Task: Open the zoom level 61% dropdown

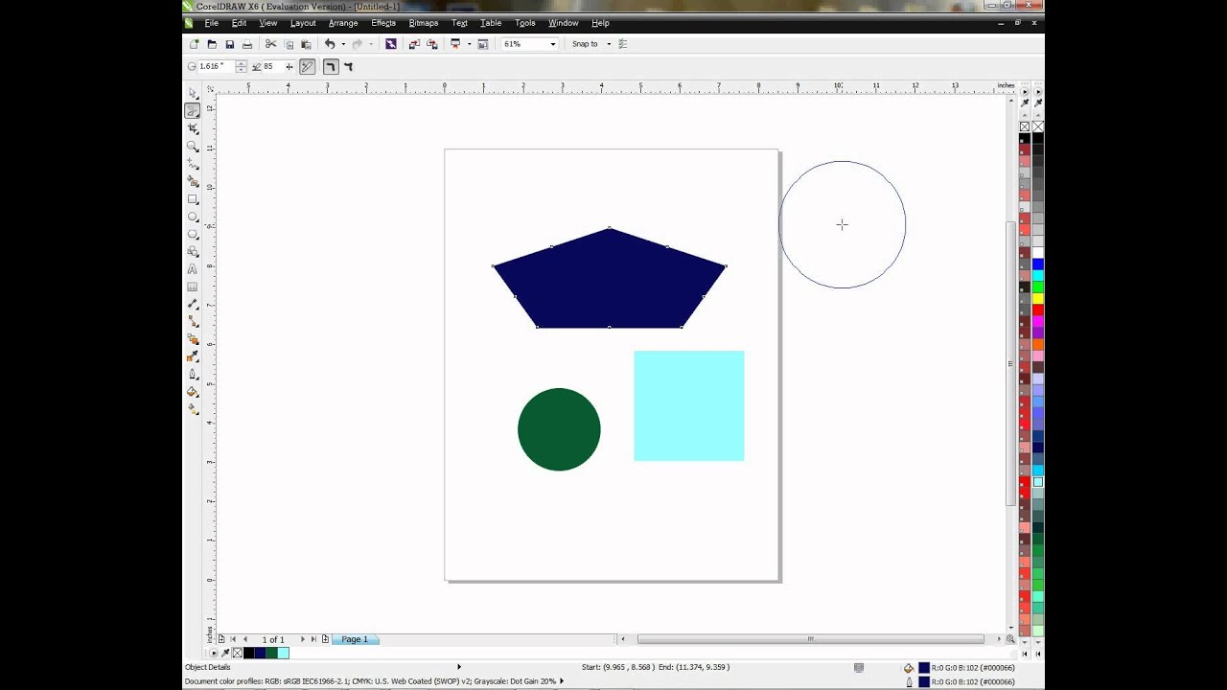Action: click(x=553, y=44)
